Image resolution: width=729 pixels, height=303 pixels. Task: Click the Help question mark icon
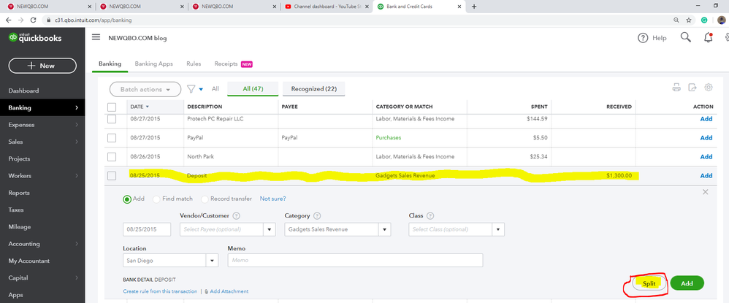coord(643,38)
